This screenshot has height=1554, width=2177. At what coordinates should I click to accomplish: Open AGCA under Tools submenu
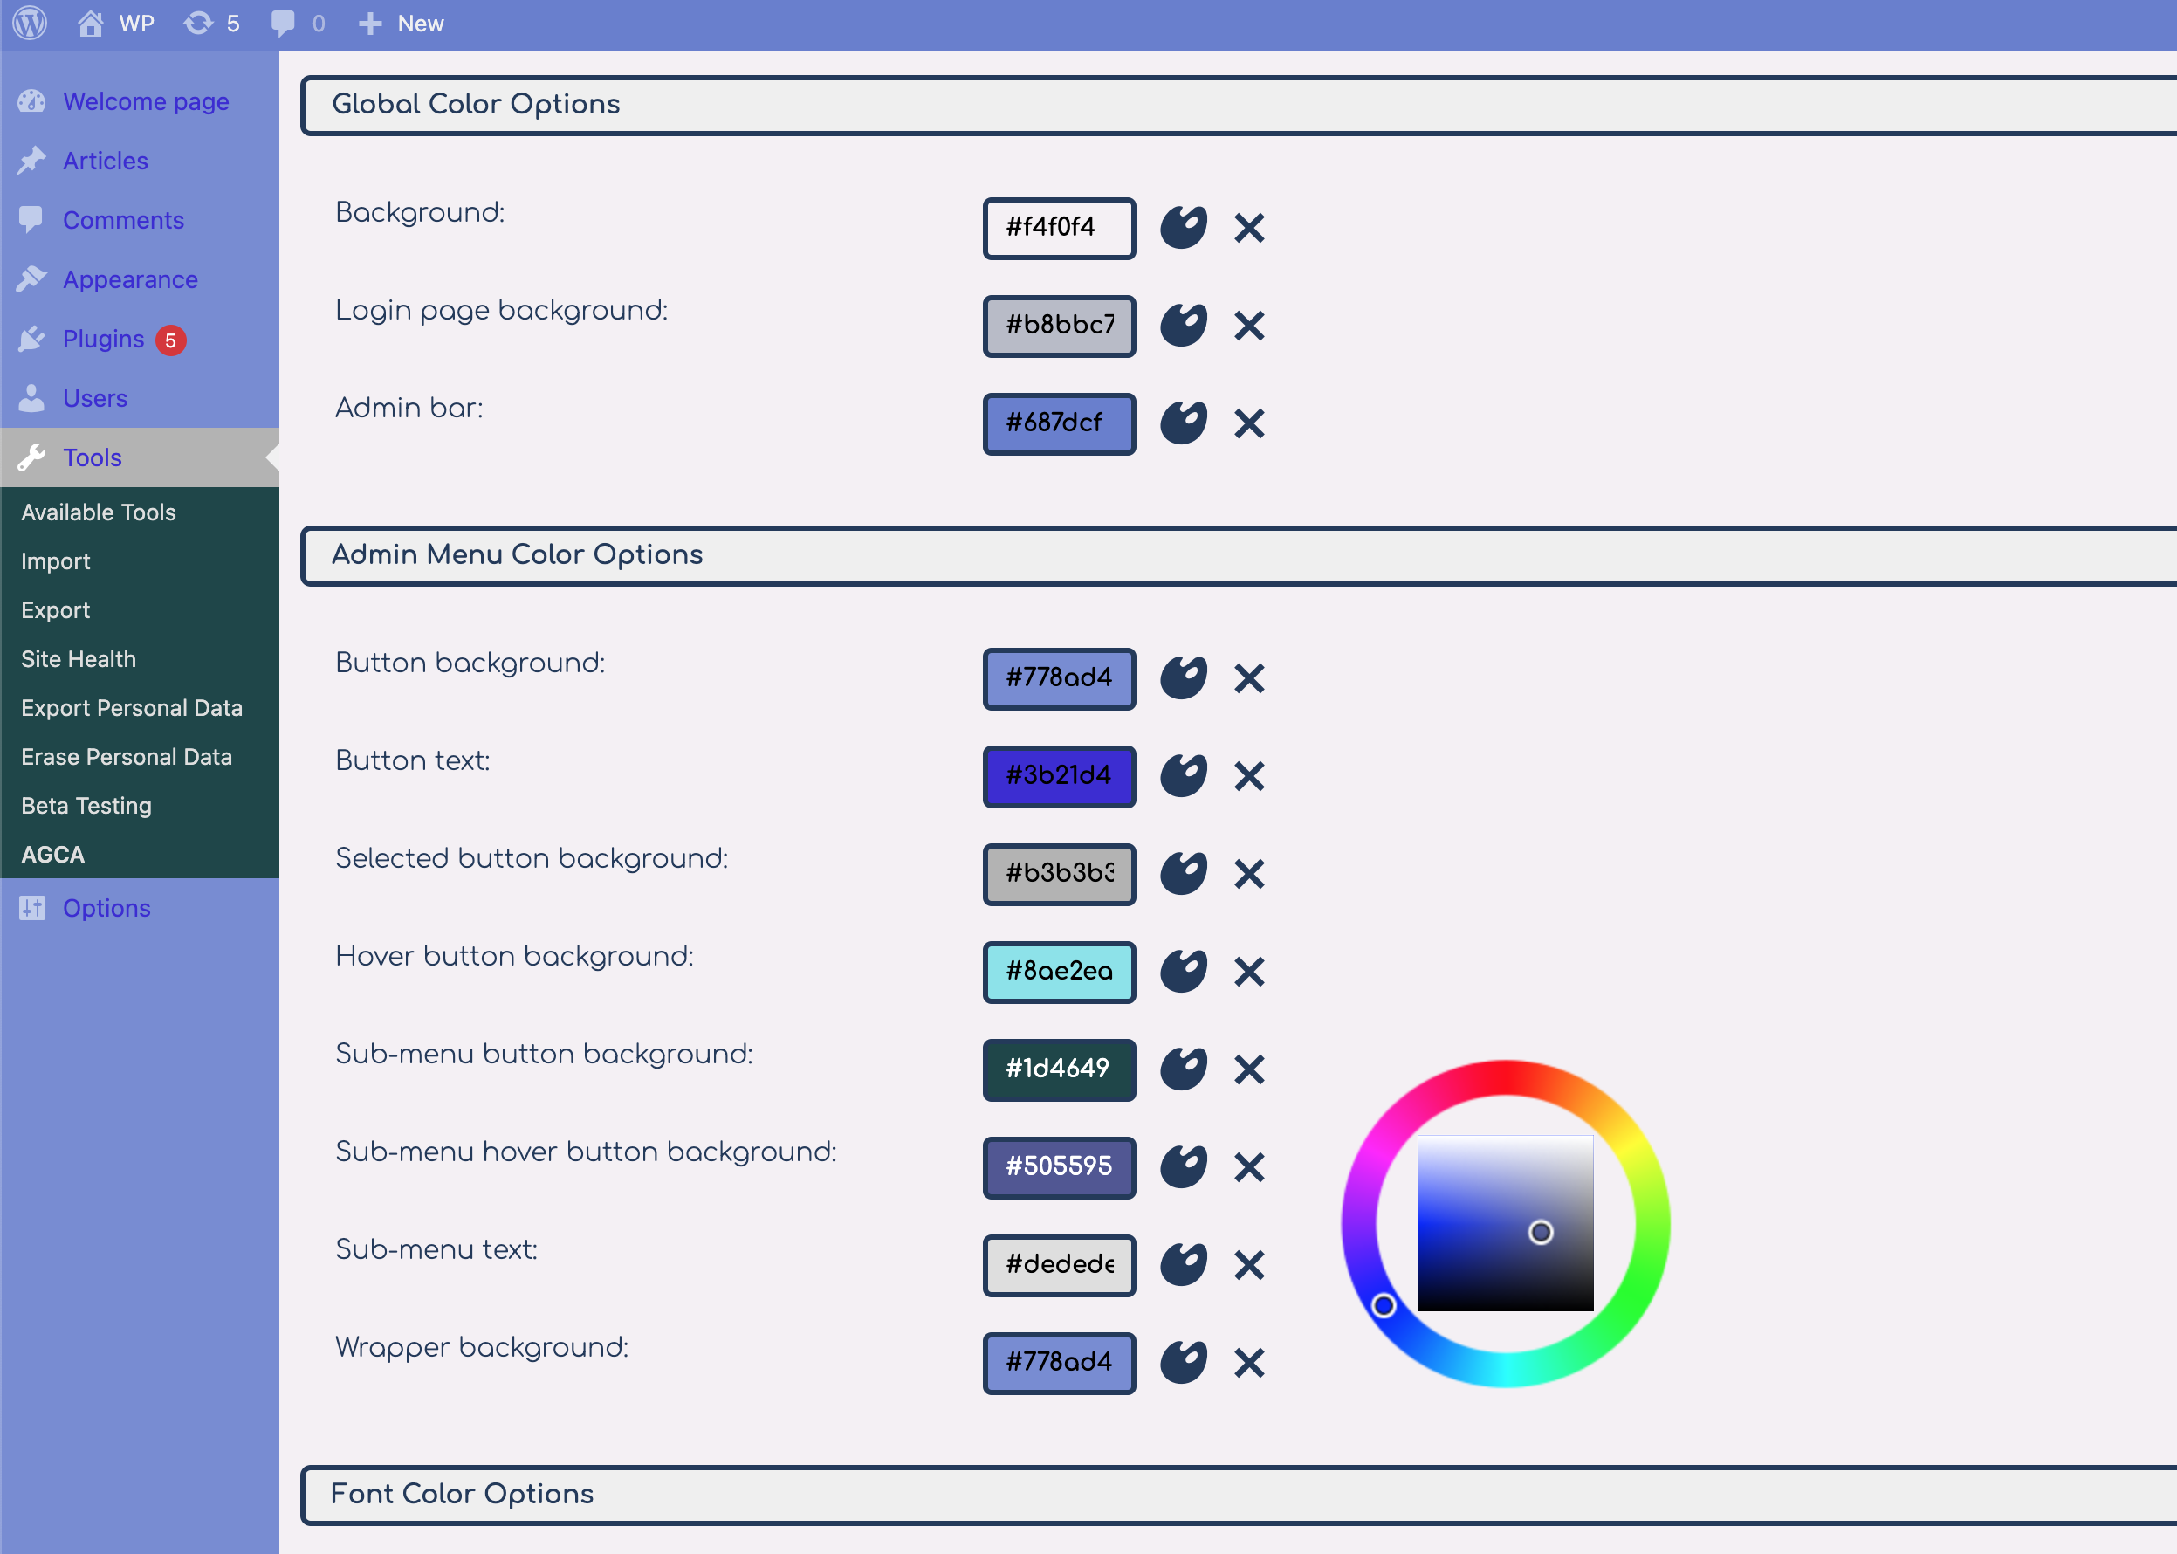[x=52, y=855]
